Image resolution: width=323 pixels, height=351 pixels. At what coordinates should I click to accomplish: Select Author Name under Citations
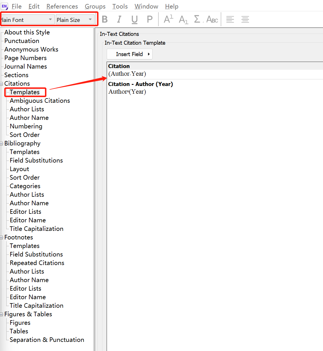pyautogui.click(x=29, y=118)
